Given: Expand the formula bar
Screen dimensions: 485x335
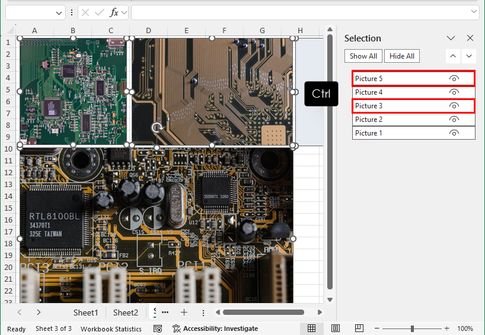Looking at the screenshot, I should click(x=474, y=12).
